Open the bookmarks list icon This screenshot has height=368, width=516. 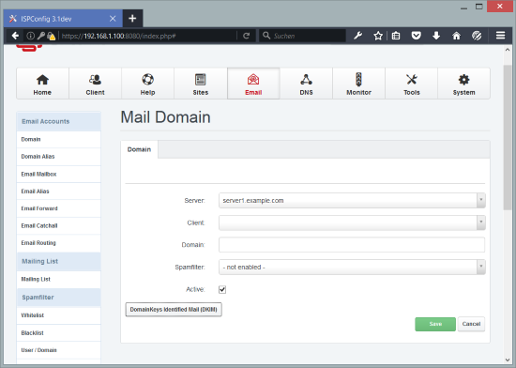[x=396, y=36]
